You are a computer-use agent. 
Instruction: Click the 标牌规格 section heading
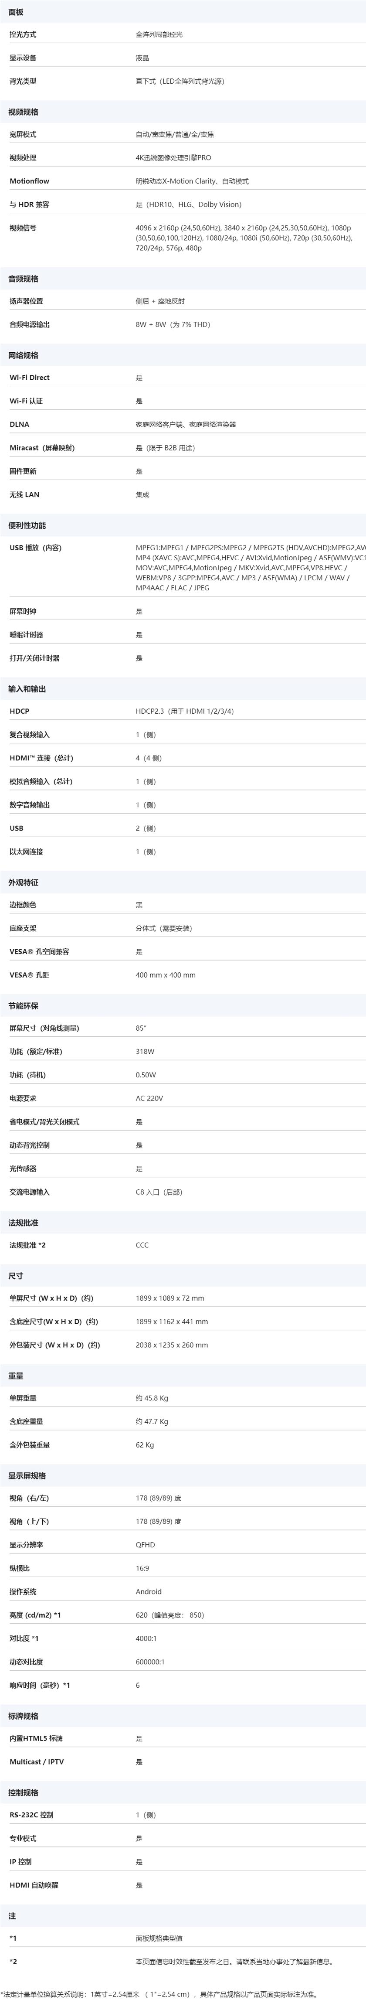[x=24, y=1716]
